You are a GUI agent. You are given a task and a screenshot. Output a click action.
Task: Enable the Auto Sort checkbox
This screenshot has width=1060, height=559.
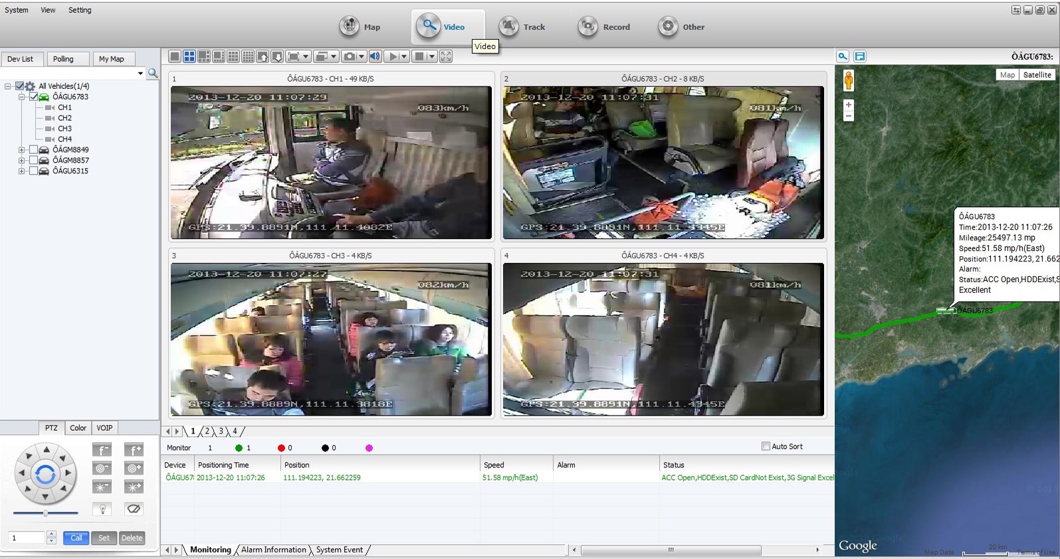point(766,446)
